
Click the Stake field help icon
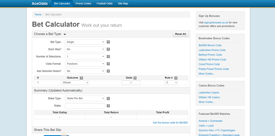pyautogui.click(x=108, y=106)
